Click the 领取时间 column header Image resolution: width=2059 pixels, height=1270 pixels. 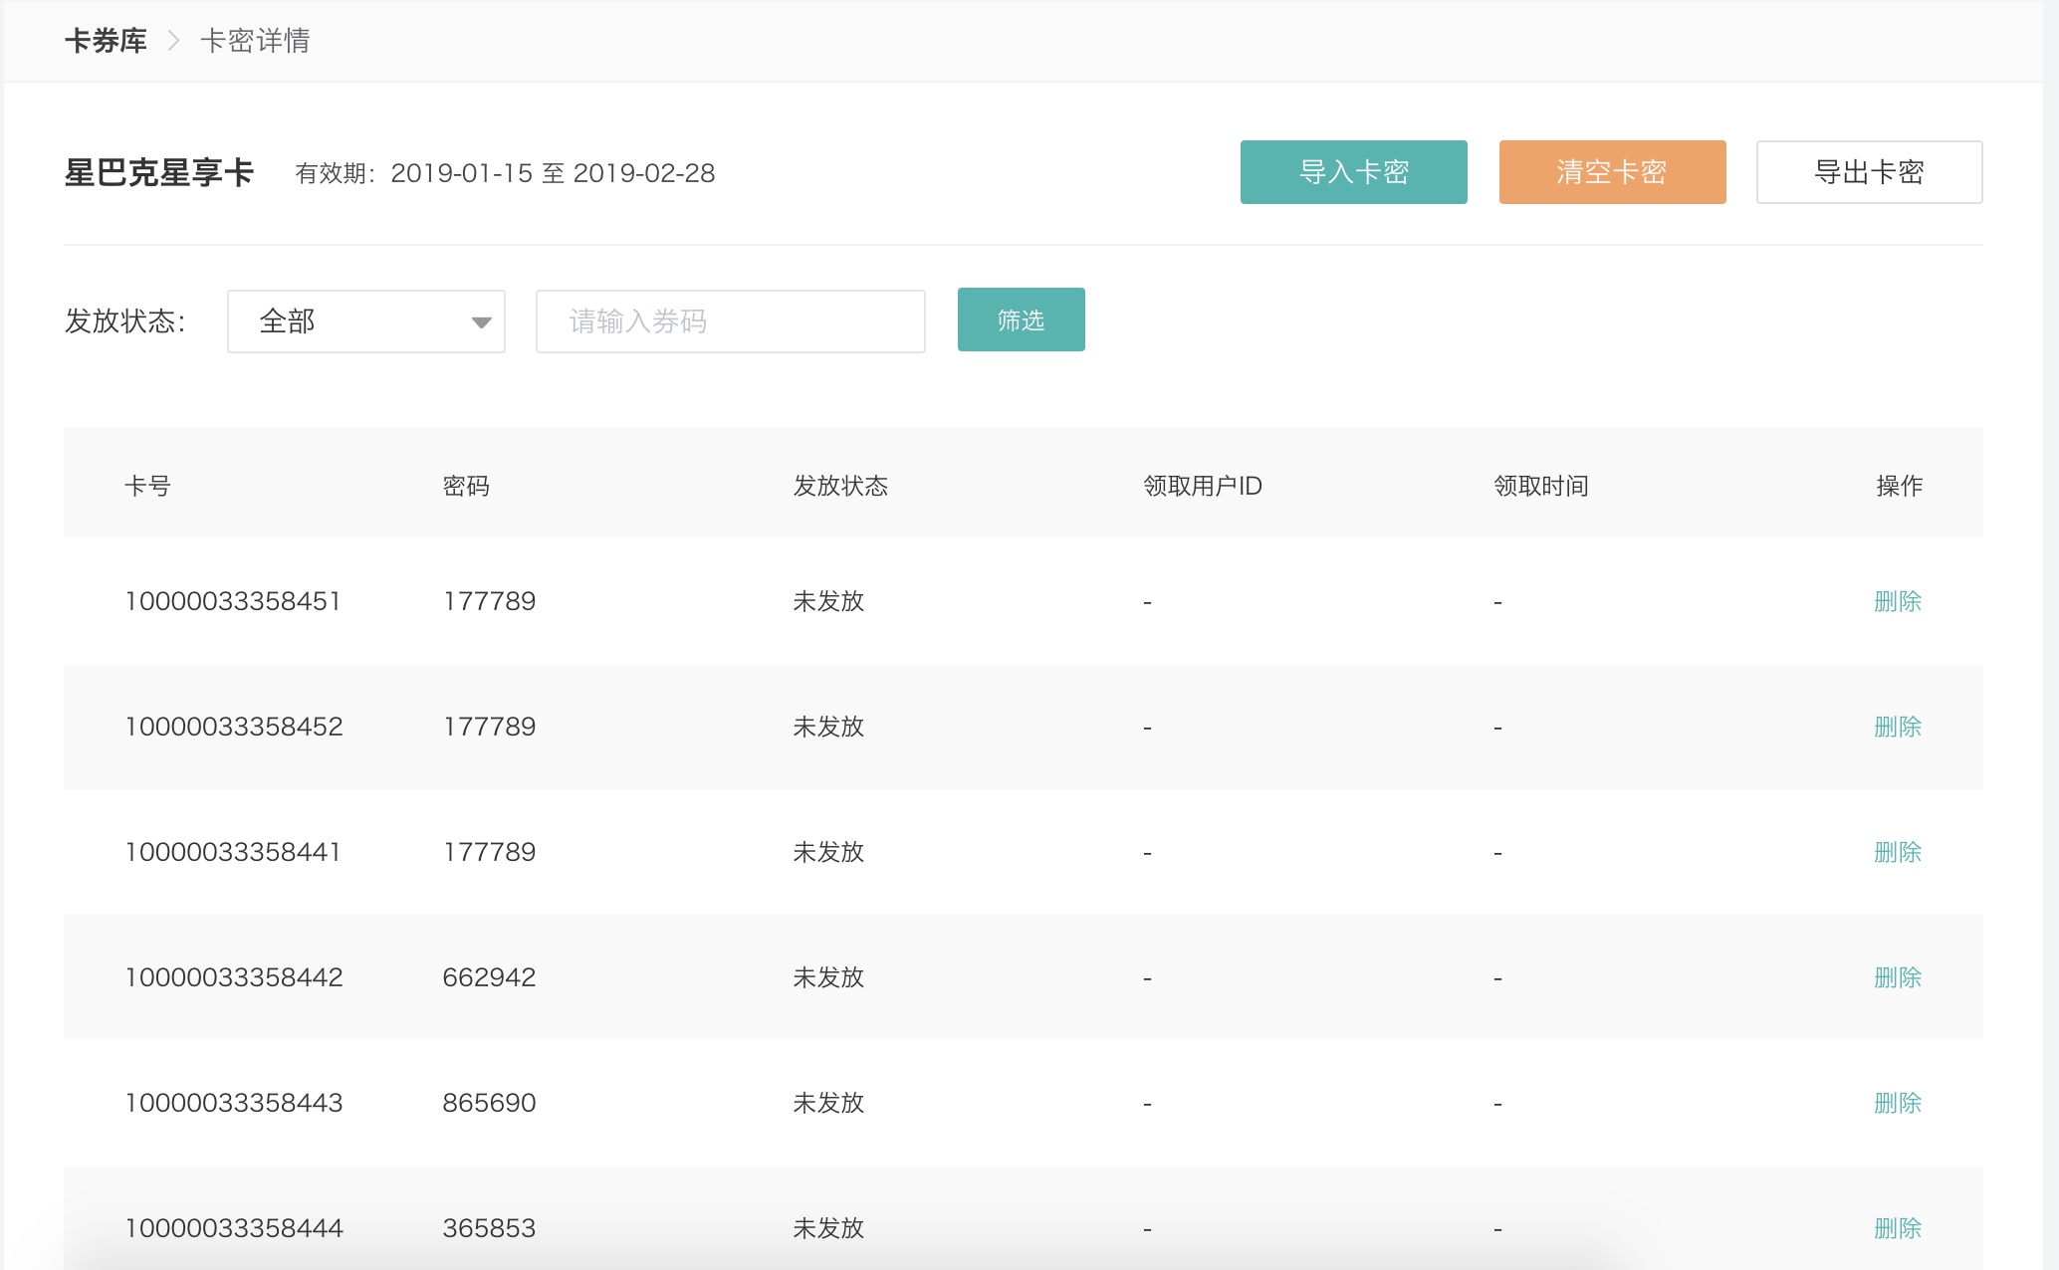coord(1540,486)
